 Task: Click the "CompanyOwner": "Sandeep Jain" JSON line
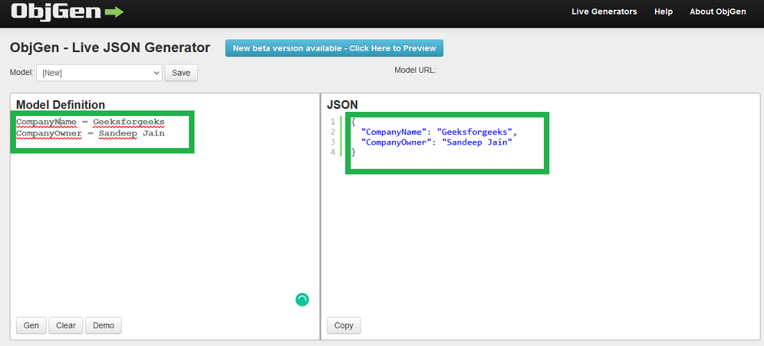point(437,142)
